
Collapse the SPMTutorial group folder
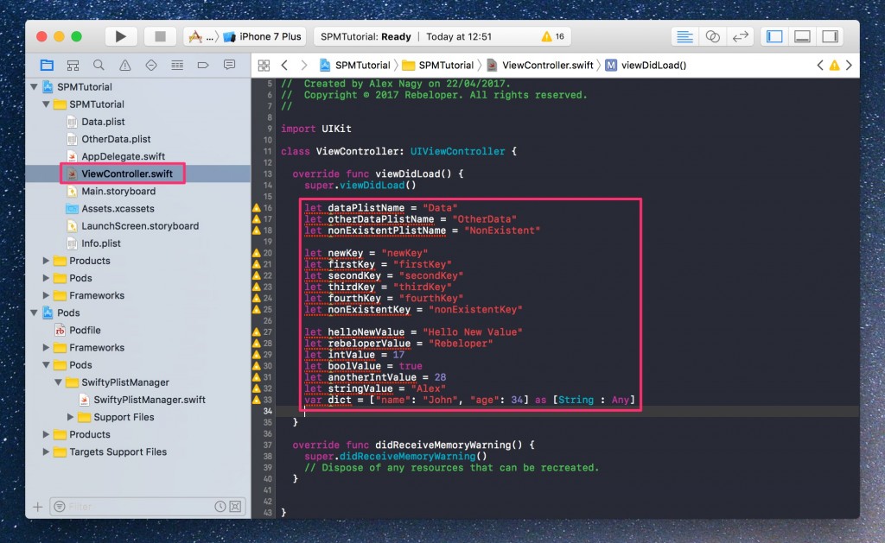[x=46, y=104]
